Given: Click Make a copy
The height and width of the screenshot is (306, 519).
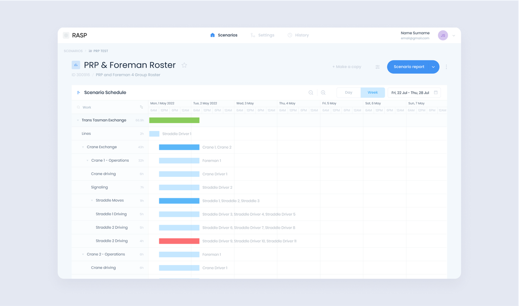Looking at the screenshot, I should (347, 67).
